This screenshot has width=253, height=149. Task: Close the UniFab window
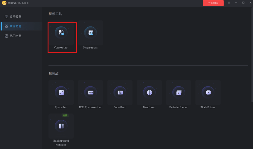(249, 3)
